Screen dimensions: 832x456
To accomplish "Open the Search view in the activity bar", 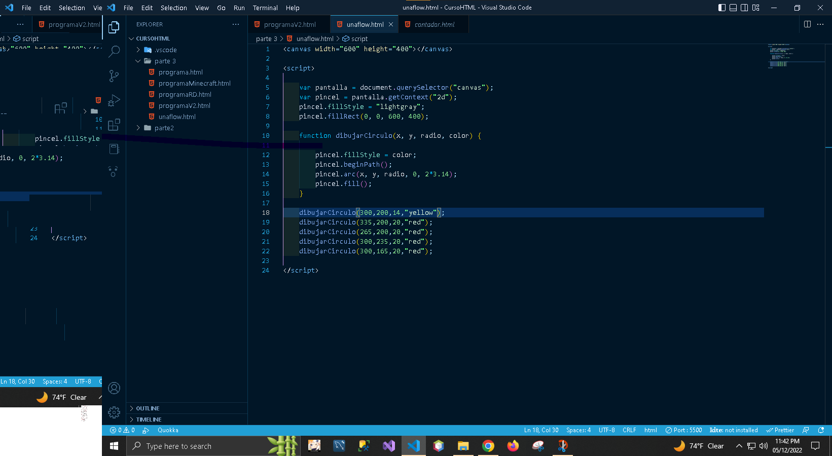I will click(x=115, y=51).
